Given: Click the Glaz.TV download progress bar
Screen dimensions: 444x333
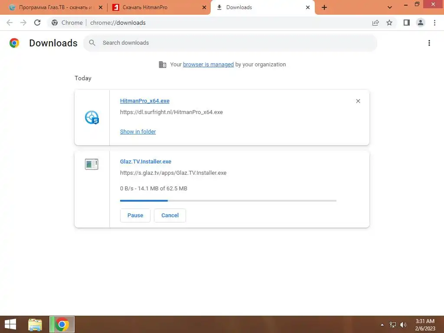Looking at the screenshot, I should pos(228,201).
